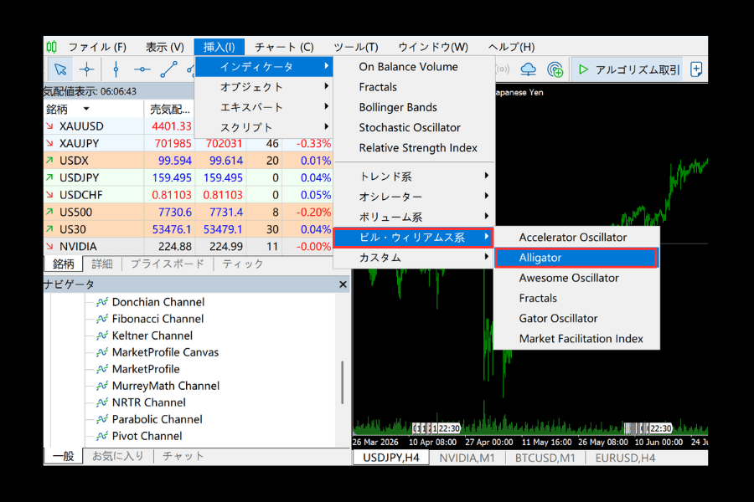This screenshot has width=754, height=502.
Task: Switch to the 詳細 tab
Action: [102, 264]
